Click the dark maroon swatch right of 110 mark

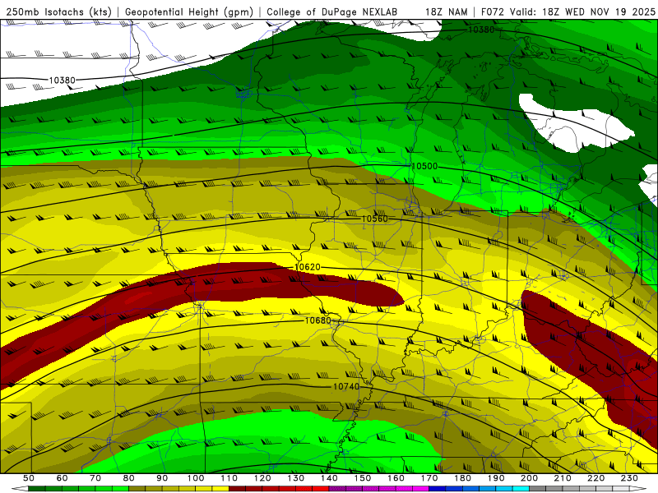237,489
